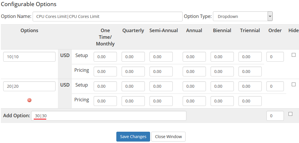This screenshot has height=143, width=299.
Task: Tick the Hide checkbox for option 20|20
Action: (294, 84)
